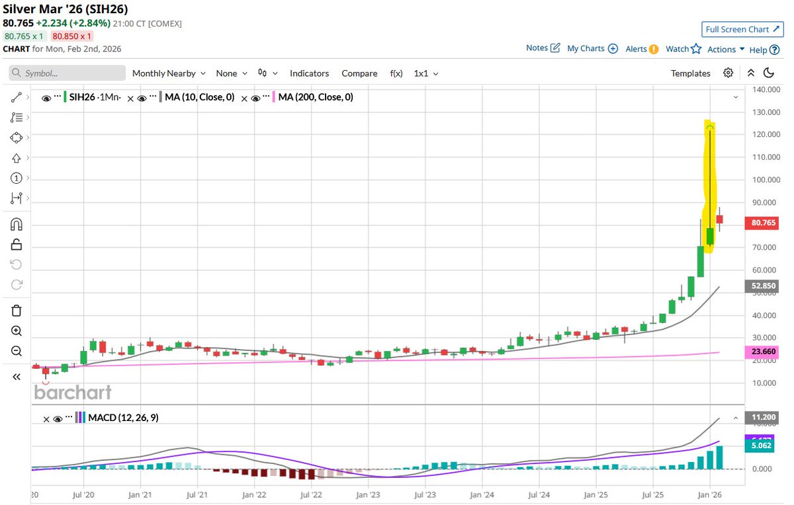Collapse main chart legend chevron
794x505 pixels.
735,97
